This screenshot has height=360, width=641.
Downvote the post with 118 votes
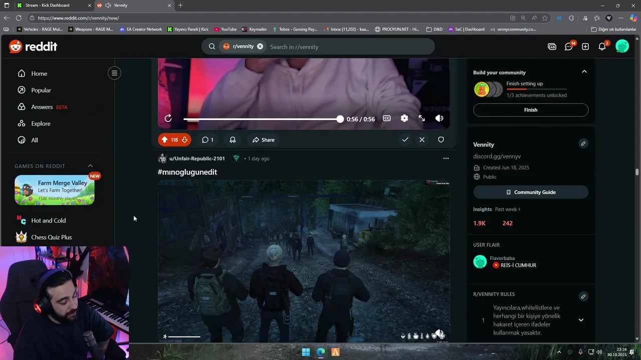(184, 140)
